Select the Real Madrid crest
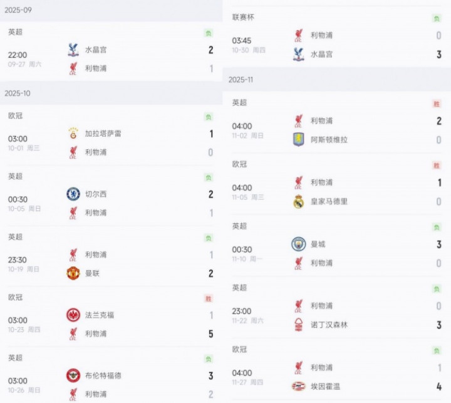The image size is (451, 403). click(298, 201)
